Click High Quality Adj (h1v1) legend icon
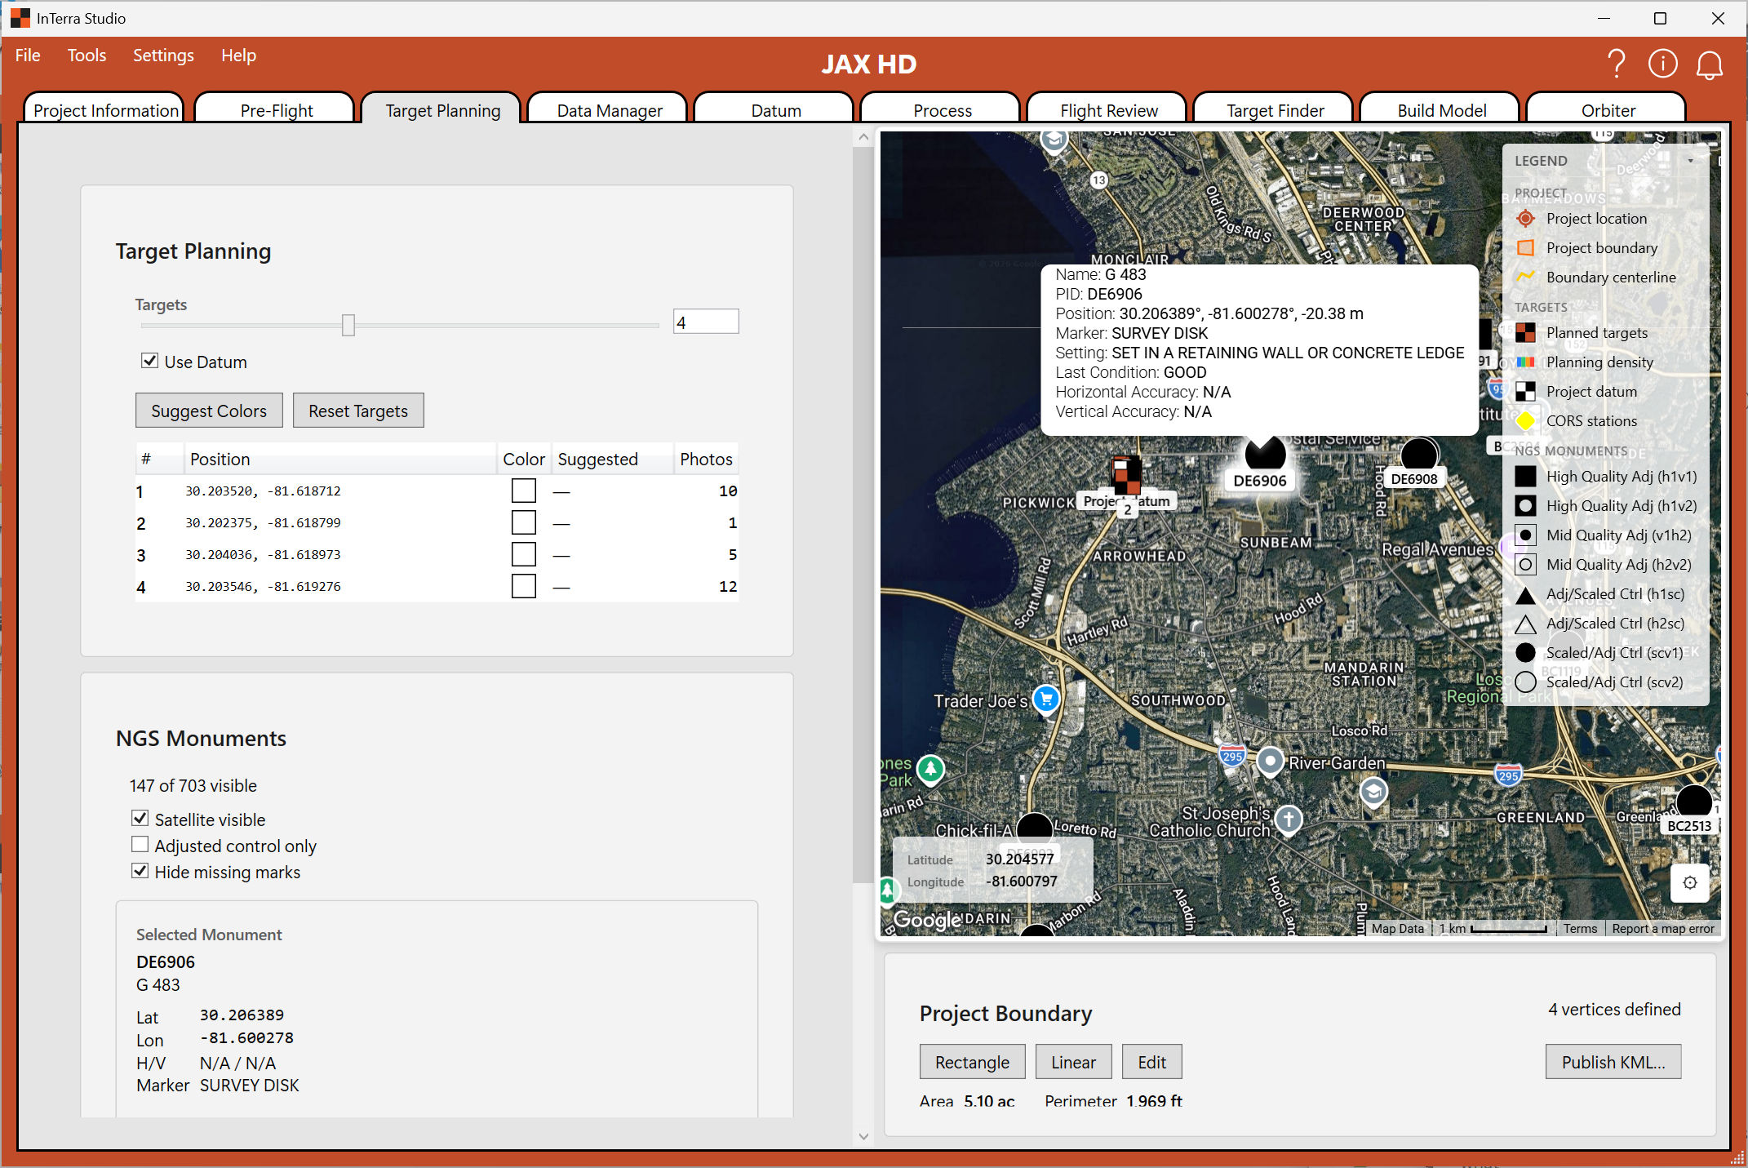Image resolution: width=1748 pixels, height=1168 pixels. [x=1525, y=477]
